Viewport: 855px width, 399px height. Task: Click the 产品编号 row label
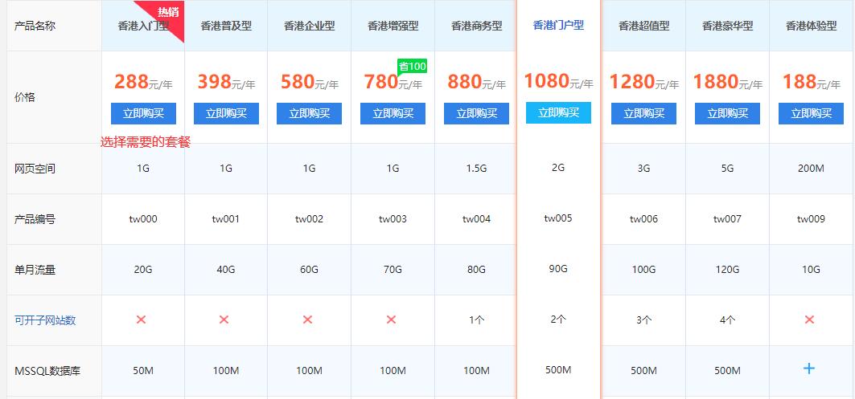pos(35,219)
